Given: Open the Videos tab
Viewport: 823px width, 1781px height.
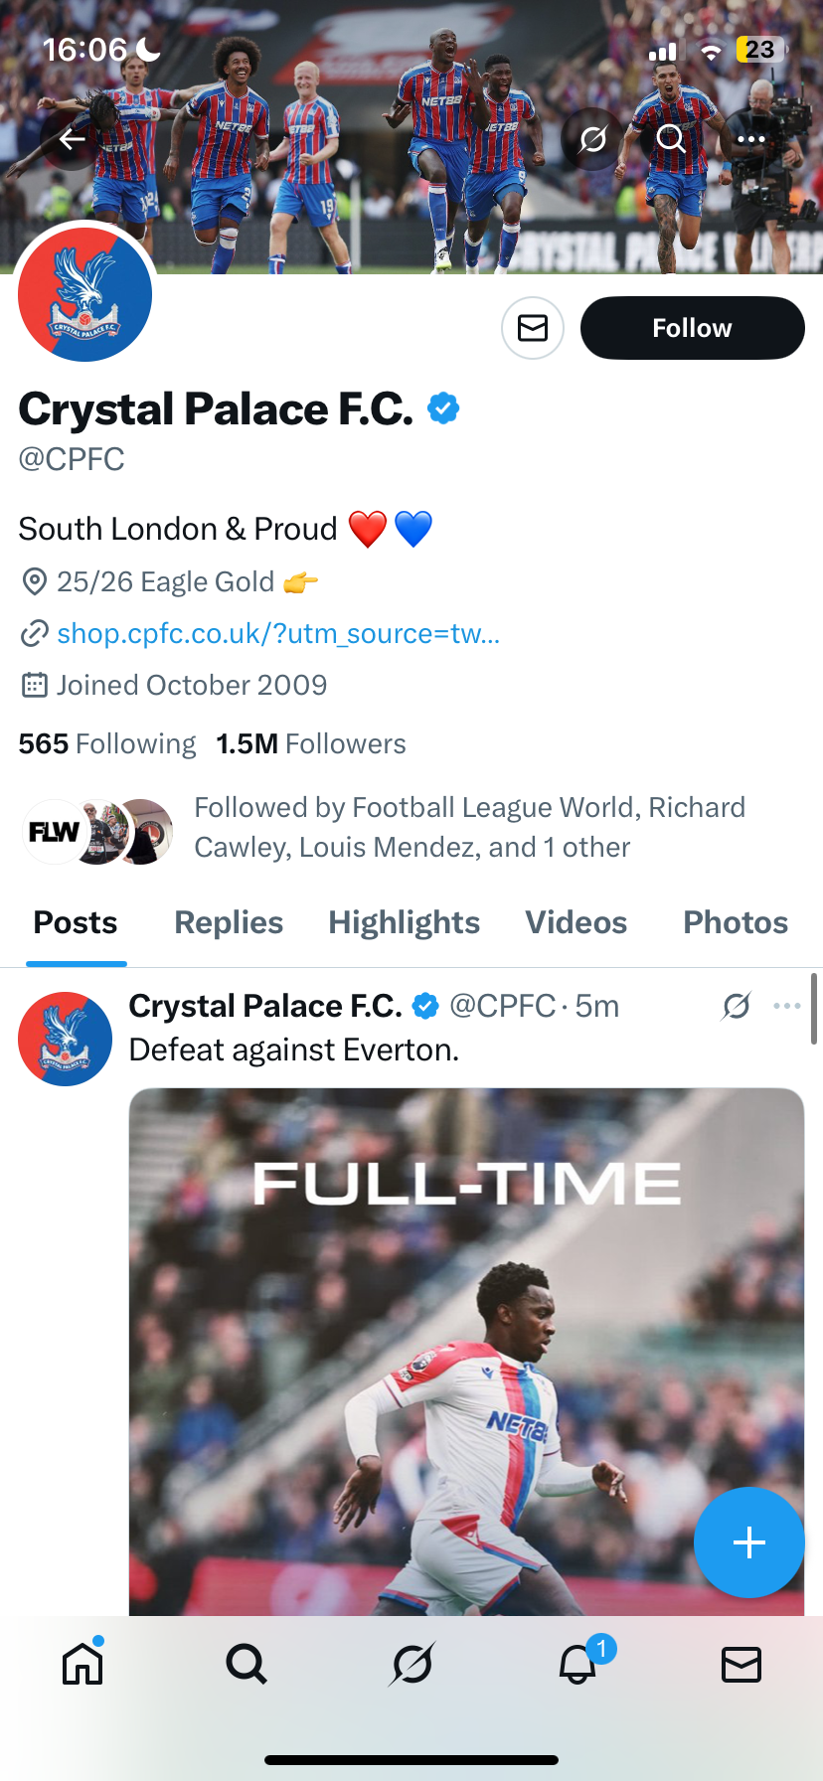Looking at the screenshot, I should point(576,922).
